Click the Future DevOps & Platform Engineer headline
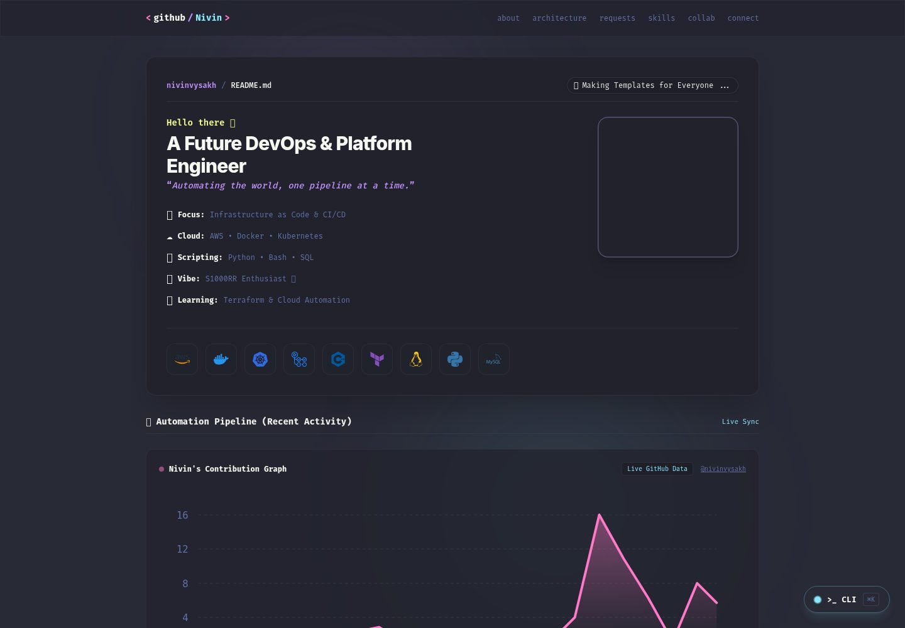Image resolution: width=905 pixels, height=628 pixels. click(289, 154)
